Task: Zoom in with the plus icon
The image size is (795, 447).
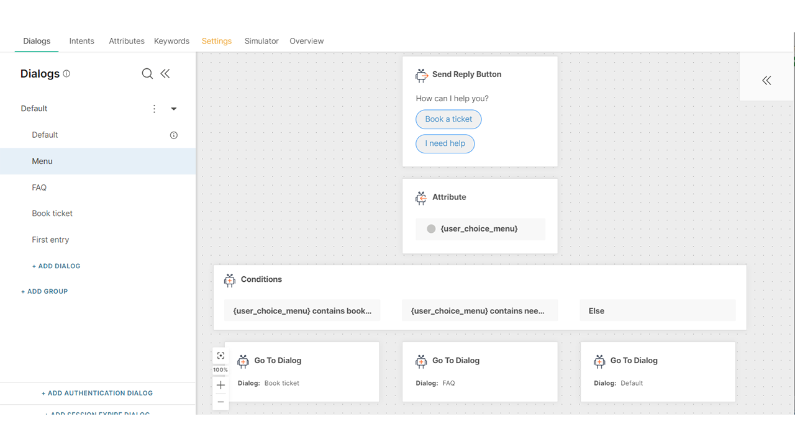Action: 220,386
